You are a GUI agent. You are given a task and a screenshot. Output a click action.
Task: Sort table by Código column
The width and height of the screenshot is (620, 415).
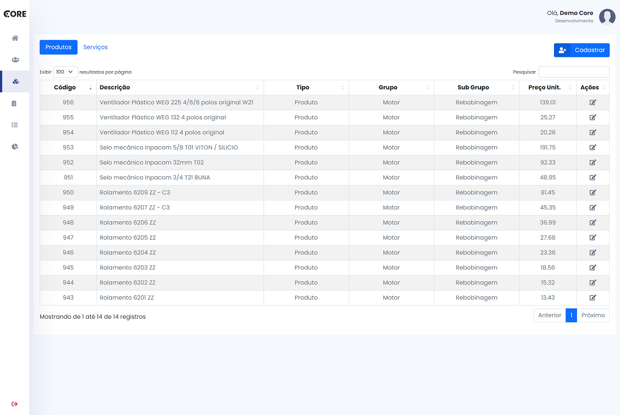coord(68,87)
